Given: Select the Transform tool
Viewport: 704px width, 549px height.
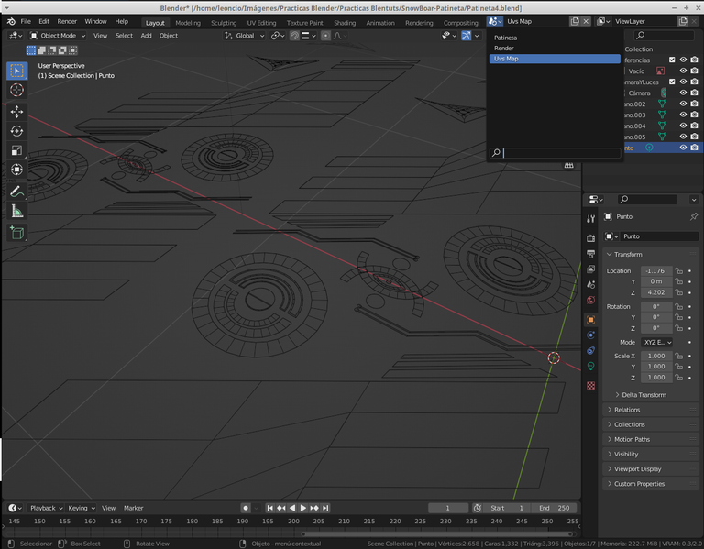Looking at the screenshot, I should point(17,170).
